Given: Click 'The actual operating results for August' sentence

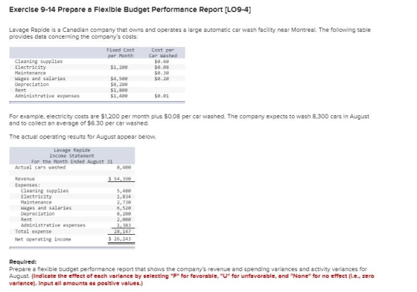Looking at the screenshot, I should click(x=83, y=137).
